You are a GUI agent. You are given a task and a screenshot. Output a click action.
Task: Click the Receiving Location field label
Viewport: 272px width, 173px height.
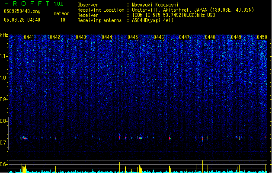[101, 10]
